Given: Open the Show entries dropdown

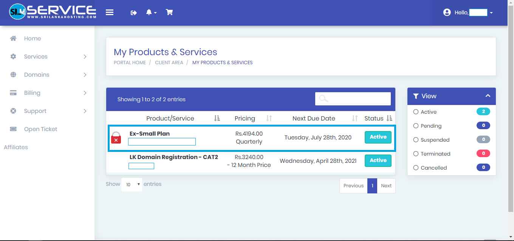Looking at the screenshot, I should pyautogui.click(x=132, y=184).
